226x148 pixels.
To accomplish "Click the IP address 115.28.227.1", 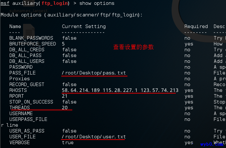I will pyautogui.click(x=120, y=90).
